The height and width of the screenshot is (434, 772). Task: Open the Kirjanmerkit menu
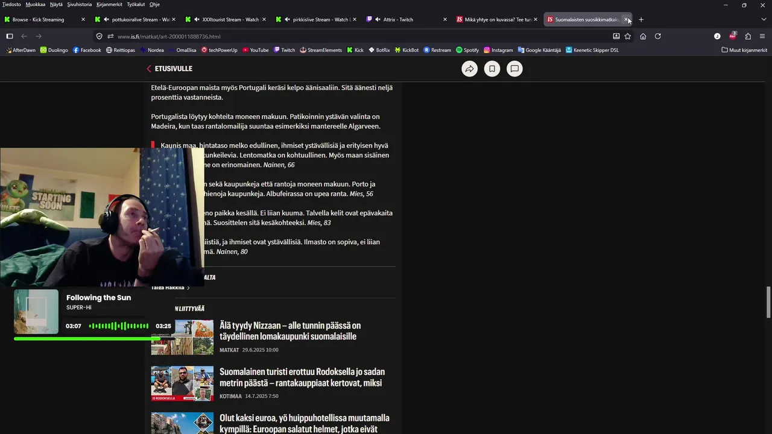tap(109, 4)
